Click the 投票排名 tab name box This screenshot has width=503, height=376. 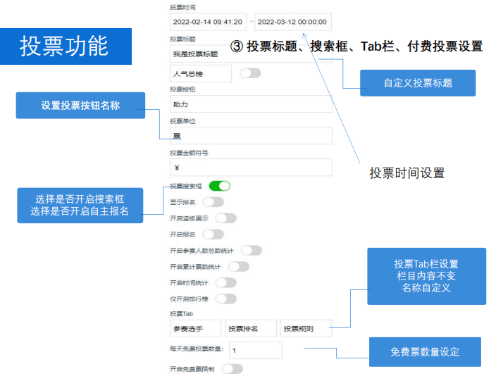(x=251, y=329)
